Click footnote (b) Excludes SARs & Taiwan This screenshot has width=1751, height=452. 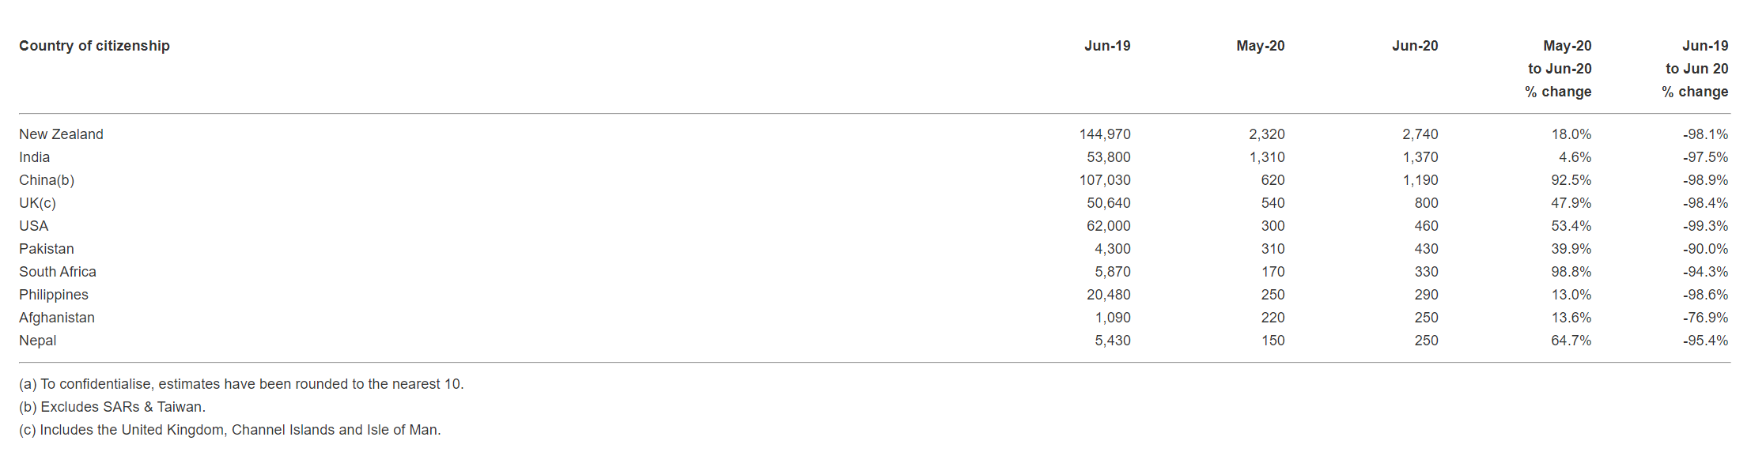click(112, 407)
